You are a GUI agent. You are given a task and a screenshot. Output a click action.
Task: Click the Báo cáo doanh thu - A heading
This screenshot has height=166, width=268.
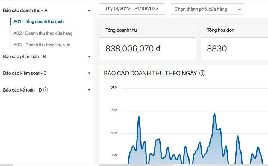[25, 10]
